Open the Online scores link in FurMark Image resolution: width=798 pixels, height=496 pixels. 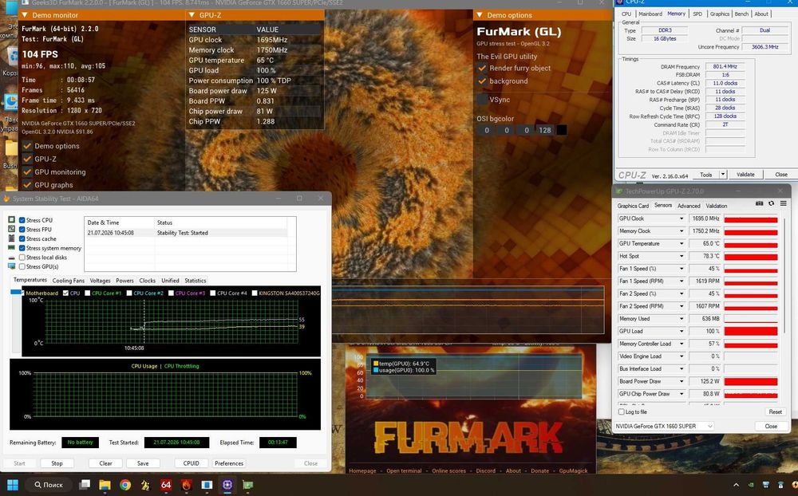tap(448, 470)
